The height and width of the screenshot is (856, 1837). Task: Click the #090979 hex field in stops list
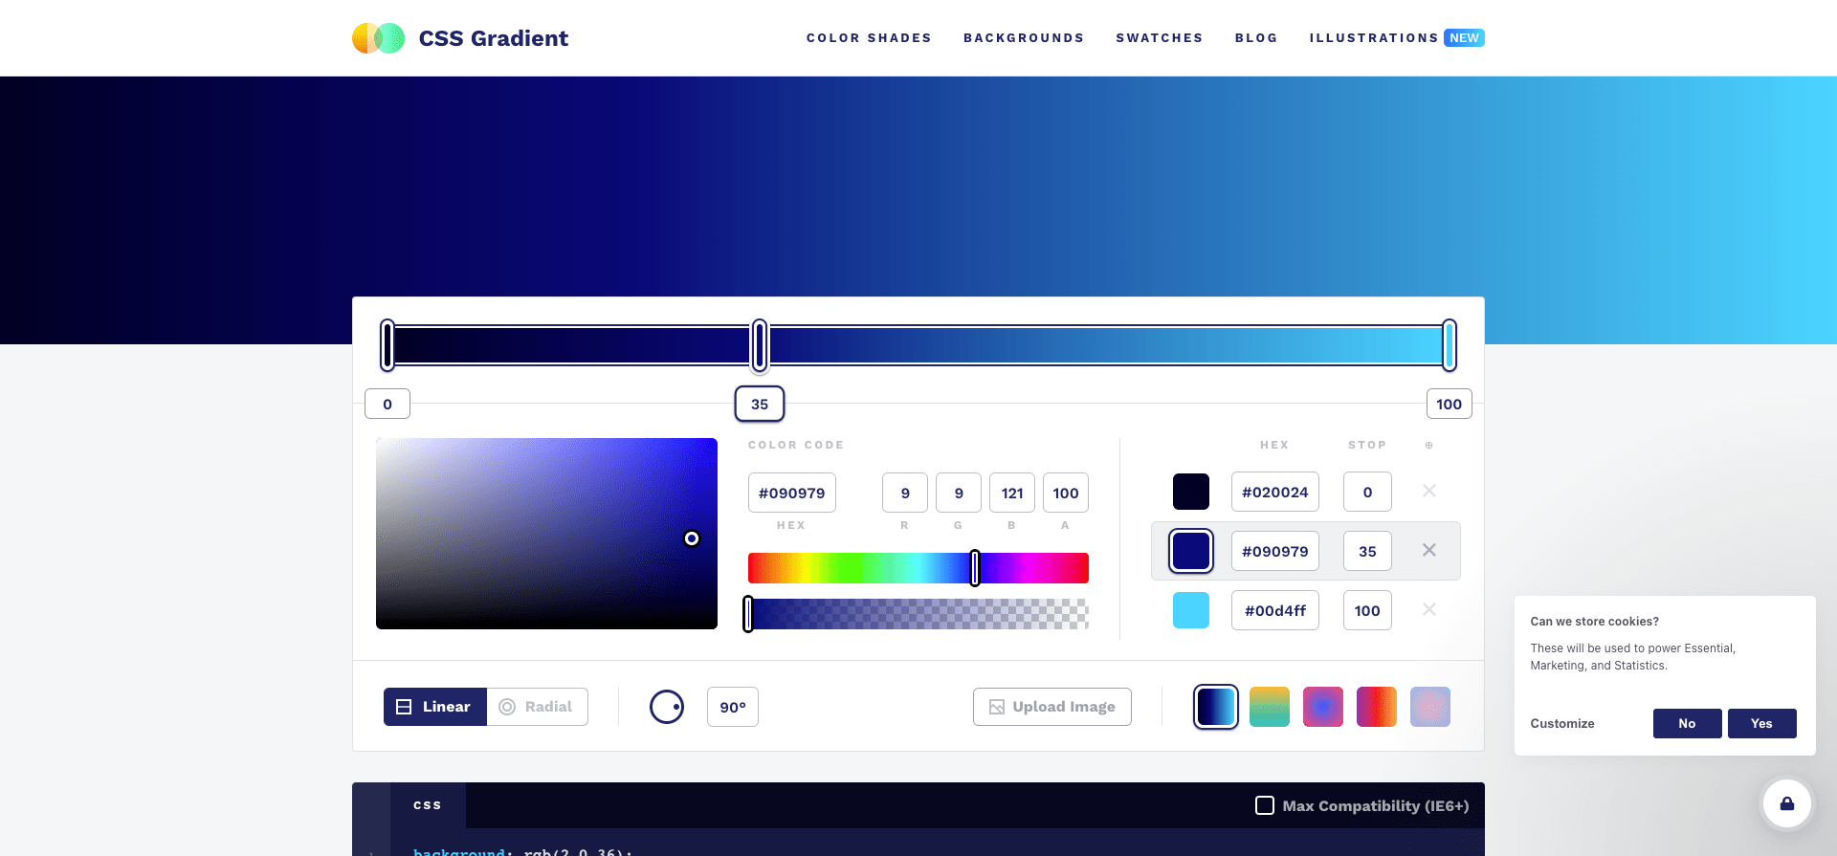pos(1275,551)
